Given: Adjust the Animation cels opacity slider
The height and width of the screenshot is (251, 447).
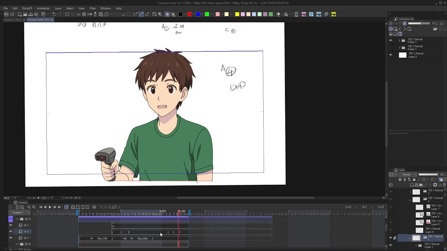Looking at the screenshot, I should click(x=419, y=23).
